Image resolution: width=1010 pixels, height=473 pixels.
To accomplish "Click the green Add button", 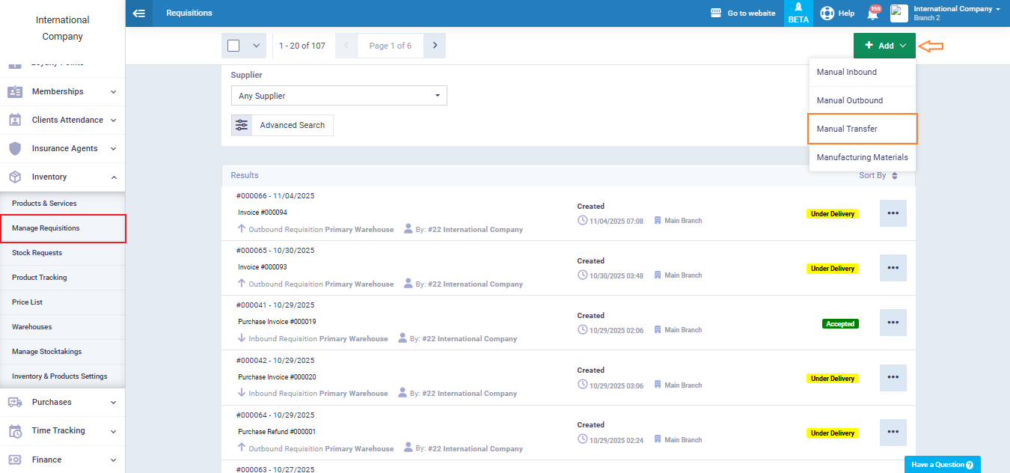I will [x=884, y=46].
